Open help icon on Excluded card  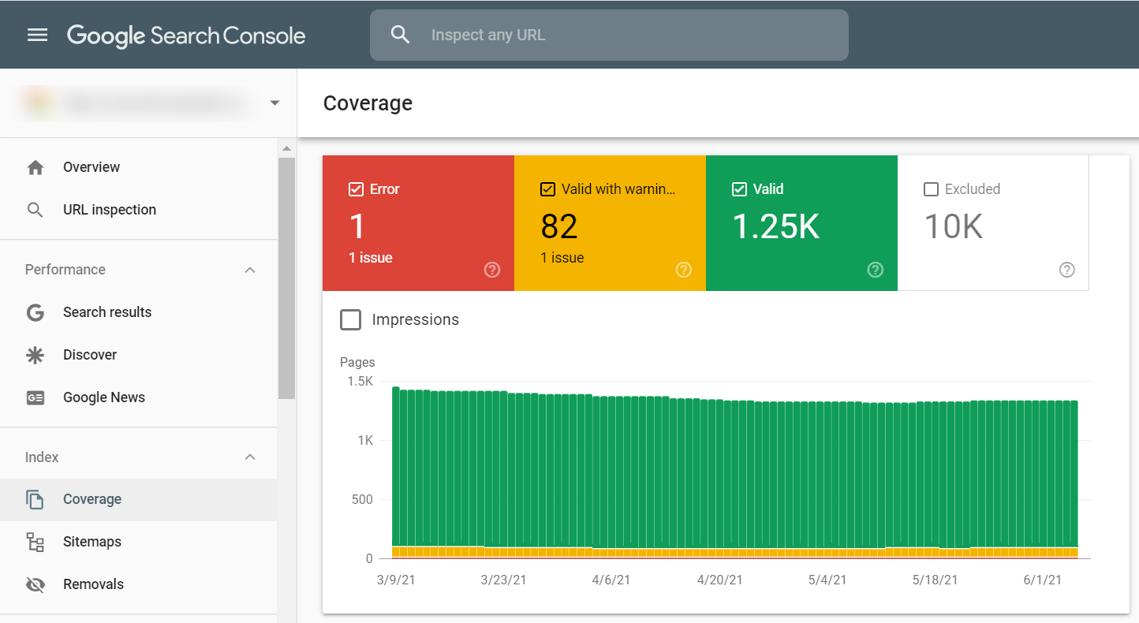click(x=1067, y=270)
